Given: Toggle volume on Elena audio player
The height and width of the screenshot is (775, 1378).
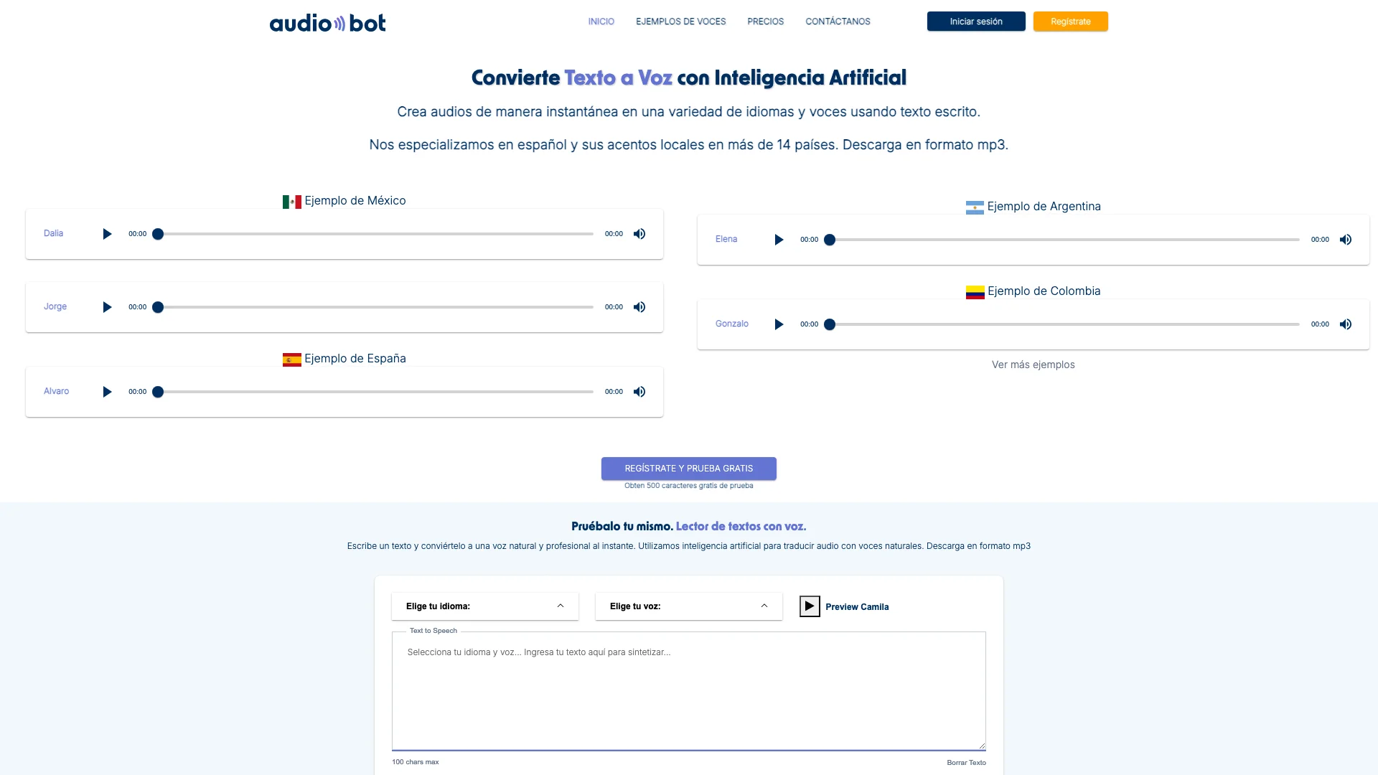Looking at the screenshot, I should 1346,240.
